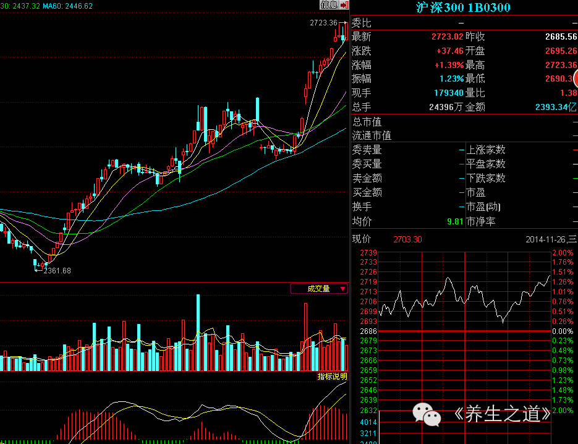Click the 委比 row label

click(x=362, y=23)
